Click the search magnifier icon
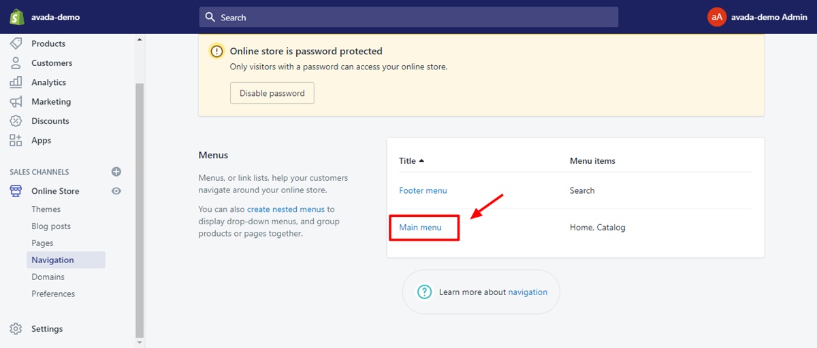 tap(210, 17)
